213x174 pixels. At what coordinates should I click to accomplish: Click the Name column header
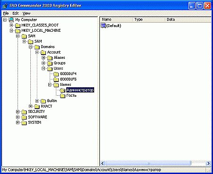pyautogui.click(x=116, y=19)
